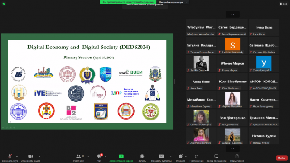Click the green encryption shield icon

tap(4, 4)
